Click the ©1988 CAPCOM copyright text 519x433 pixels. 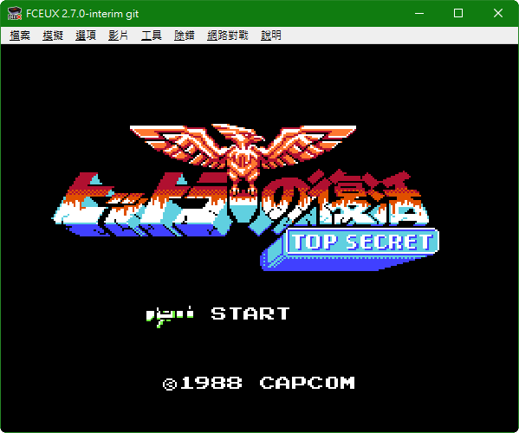pyautogui.click(x=259, y=384)
